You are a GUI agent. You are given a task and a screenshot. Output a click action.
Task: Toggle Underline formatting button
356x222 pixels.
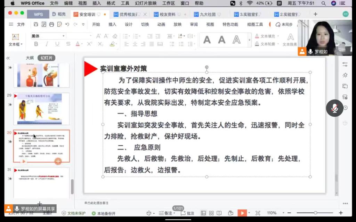click(x=57, y=44)
